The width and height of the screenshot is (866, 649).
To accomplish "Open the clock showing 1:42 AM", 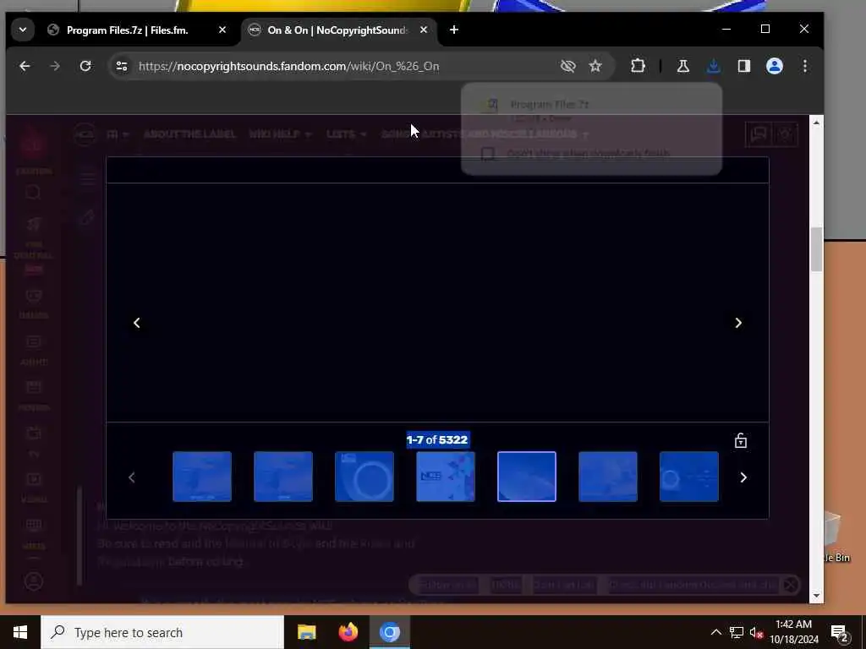I will click(793, 632).
